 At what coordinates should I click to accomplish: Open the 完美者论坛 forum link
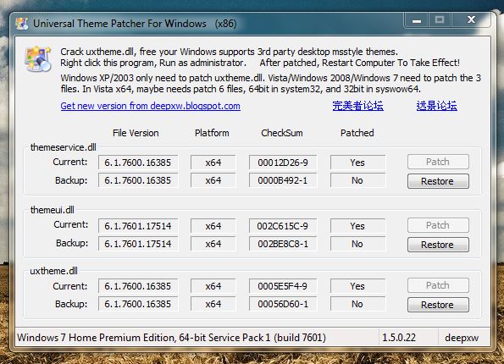357,106
